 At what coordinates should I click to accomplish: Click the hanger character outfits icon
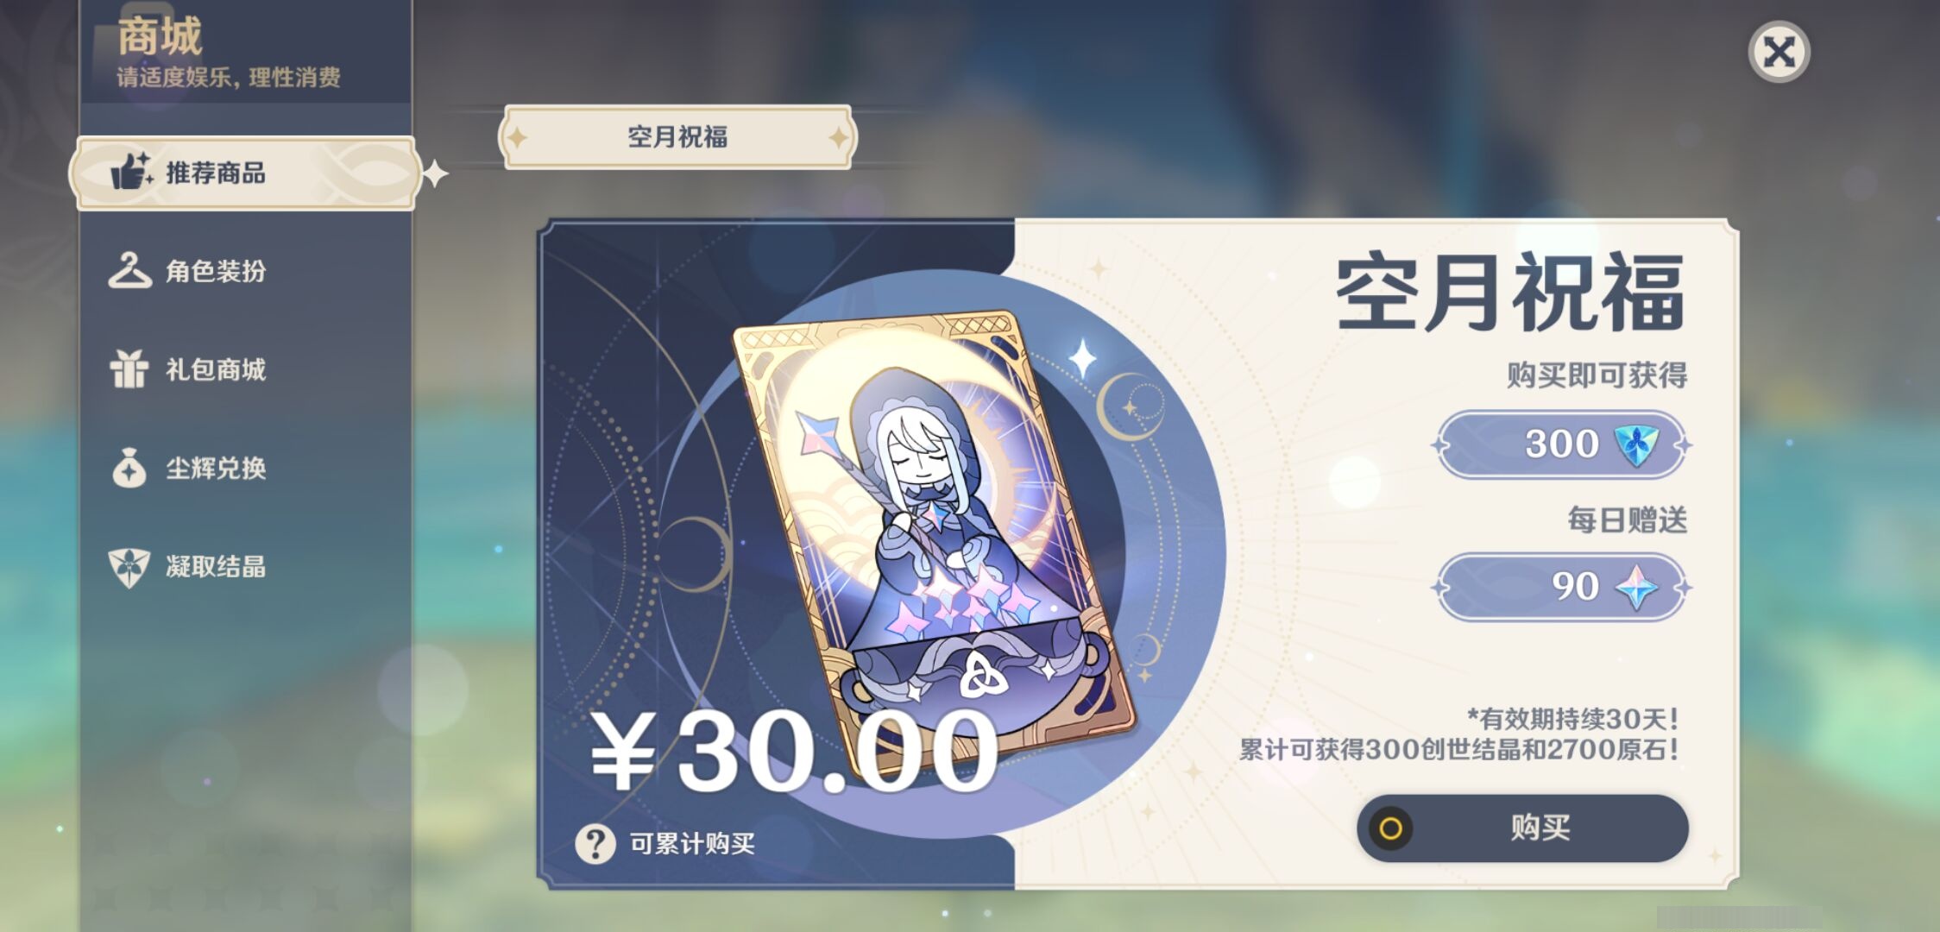(x=129, y=270)
